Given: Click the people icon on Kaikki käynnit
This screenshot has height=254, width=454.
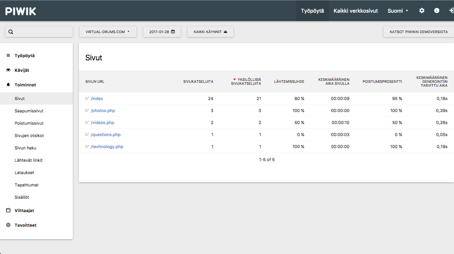Looking at the screenshot, I should click(x=225, y=32).
